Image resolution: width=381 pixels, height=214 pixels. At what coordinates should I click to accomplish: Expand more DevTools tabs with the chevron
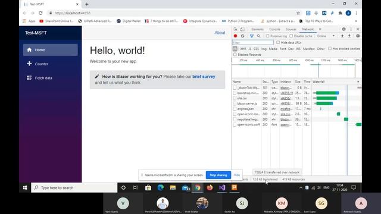tap(320, 29)
